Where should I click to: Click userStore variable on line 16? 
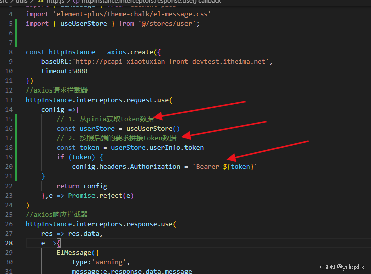click(97, 129)
